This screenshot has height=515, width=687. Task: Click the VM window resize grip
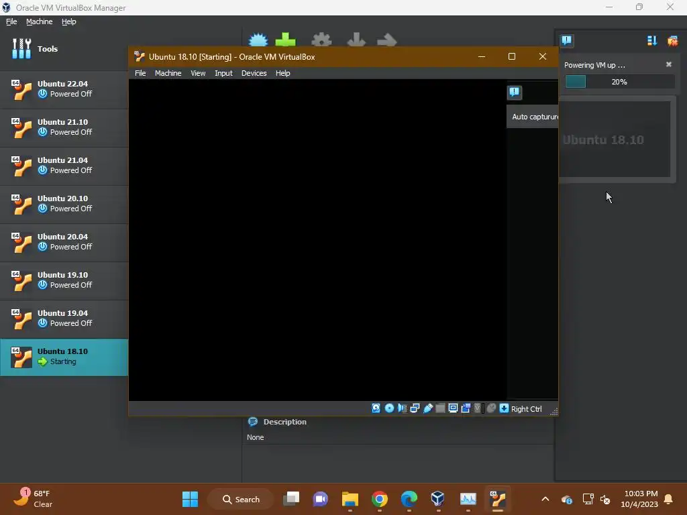pyautogui.click(x=553, y=411)
